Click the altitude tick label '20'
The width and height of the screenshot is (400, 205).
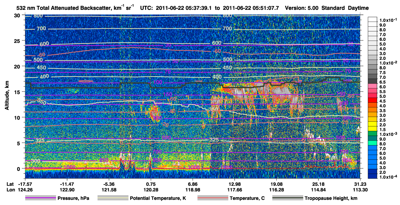tap(17, 66)
